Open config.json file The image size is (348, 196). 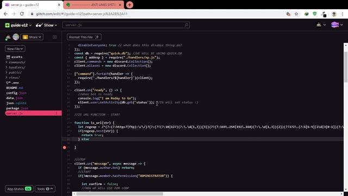(x=16, y=93)
